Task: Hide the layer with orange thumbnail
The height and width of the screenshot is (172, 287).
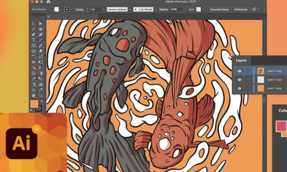Action: [x=239, y=88]
